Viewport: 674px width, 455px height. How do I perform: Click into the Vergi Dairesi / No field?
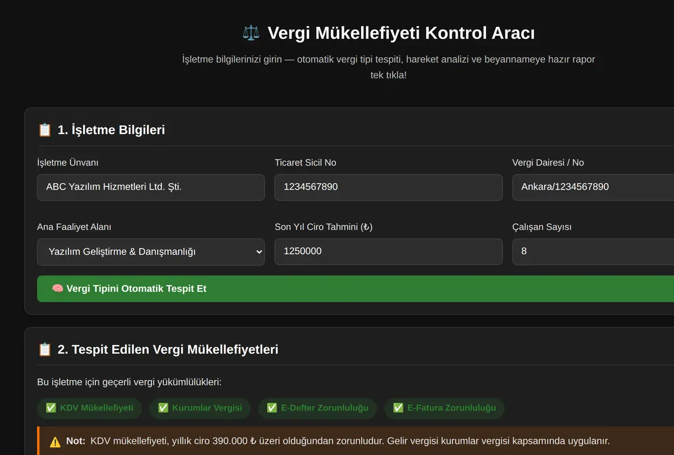[x=593, y=187]
